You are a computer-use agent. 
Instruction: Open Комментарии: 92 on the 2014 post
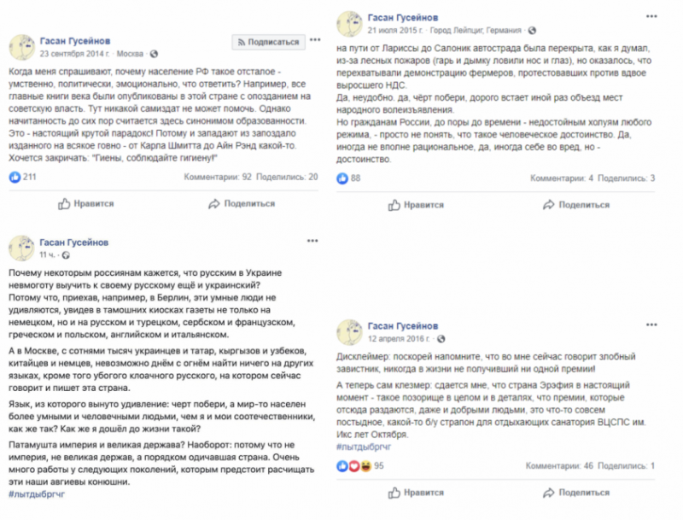[218, 178]
